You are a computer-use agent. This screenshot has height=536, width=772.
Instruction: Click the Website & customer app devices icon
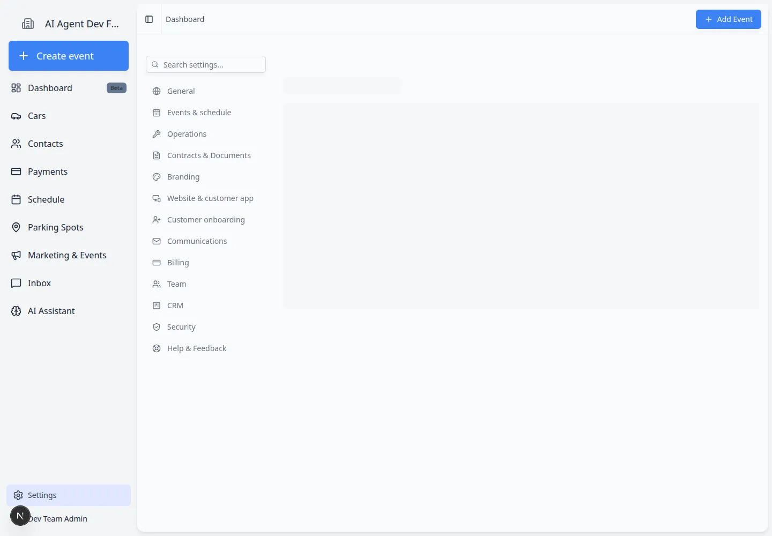tap(157, 198)
